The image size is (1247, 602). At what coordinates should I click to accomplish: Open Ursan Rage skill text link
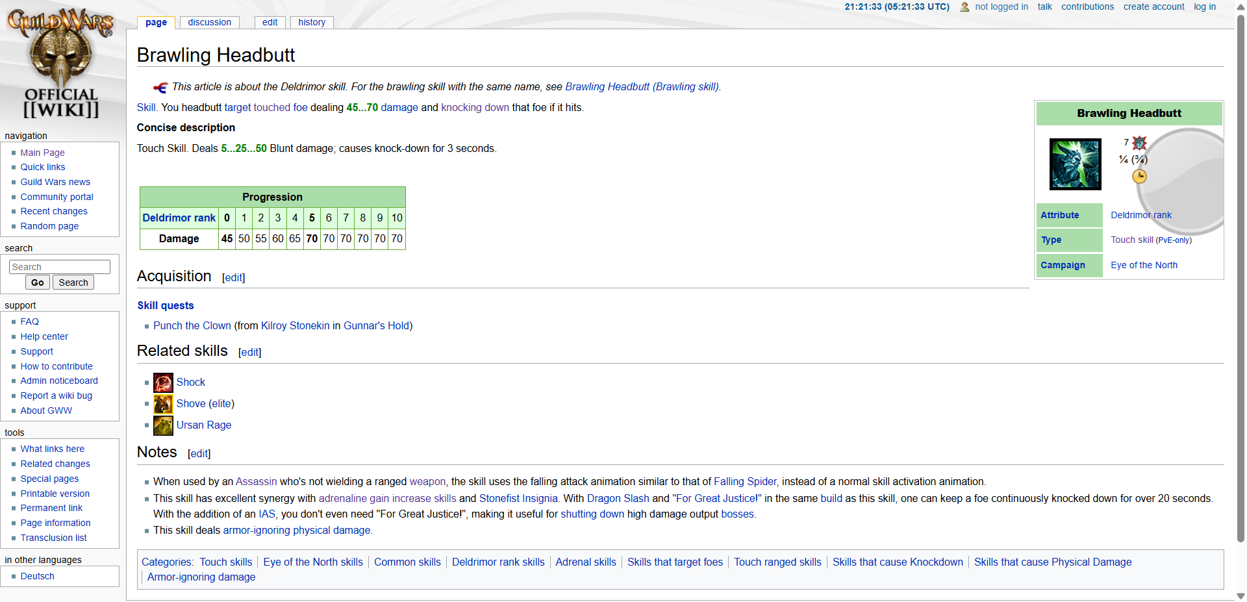(204, 425)
